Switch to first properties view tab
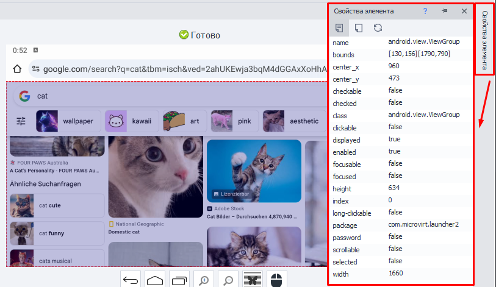This screenshot has height=287, width=496. pyautogui.click(x=339, y=27)
